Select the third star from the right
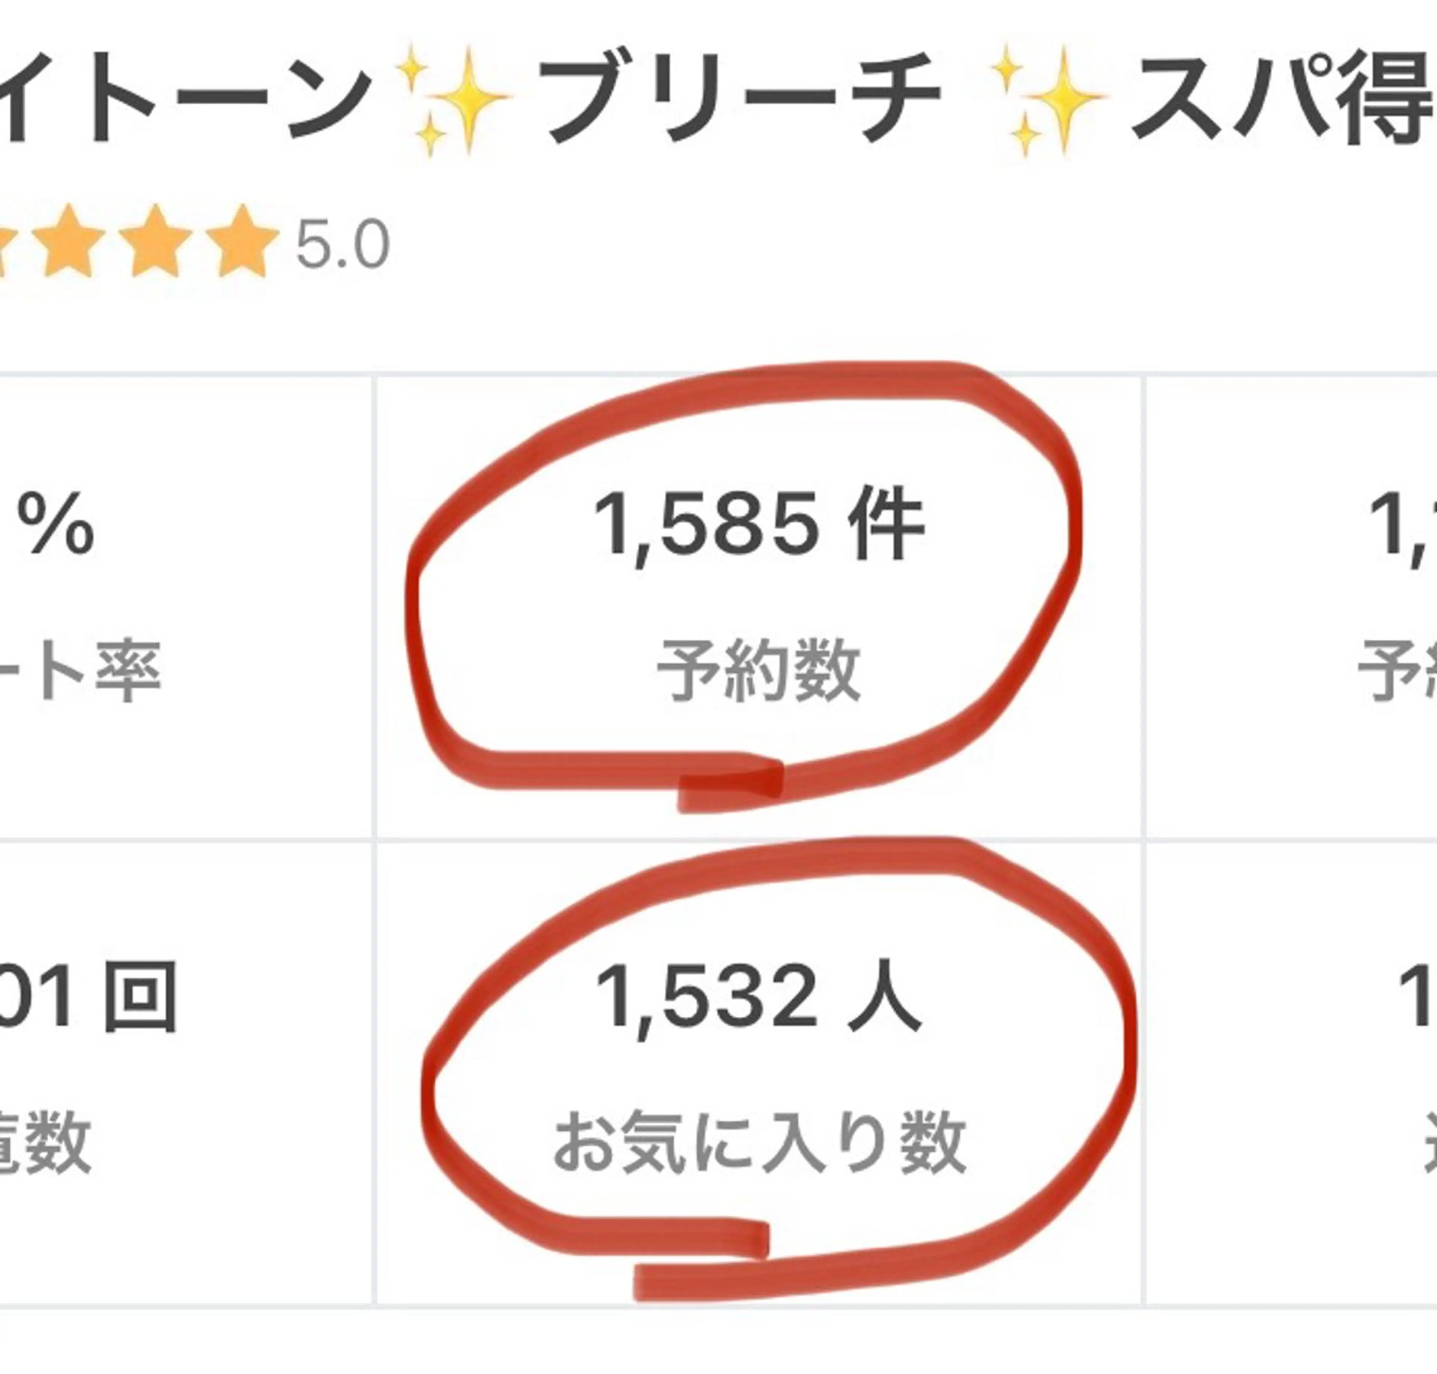Screen dimensions: 1437x1374 [69, 243]
